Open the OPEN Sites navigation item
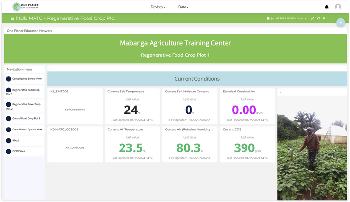Screen dimensions: 350x202 25,151
